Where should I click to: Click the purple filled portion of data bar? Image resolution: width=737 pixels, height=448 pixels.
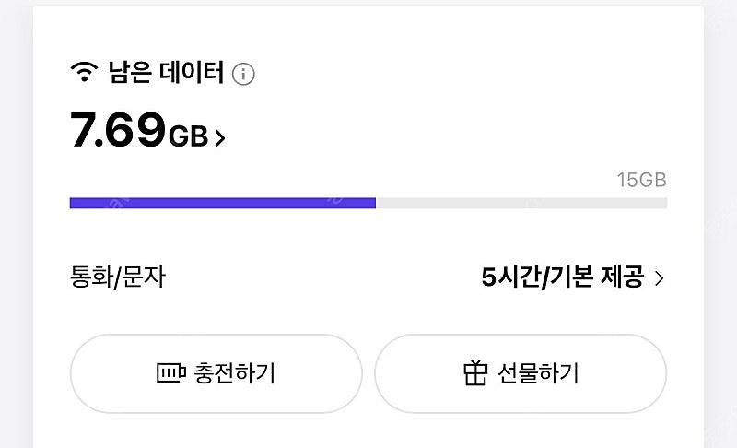(223, 203)
